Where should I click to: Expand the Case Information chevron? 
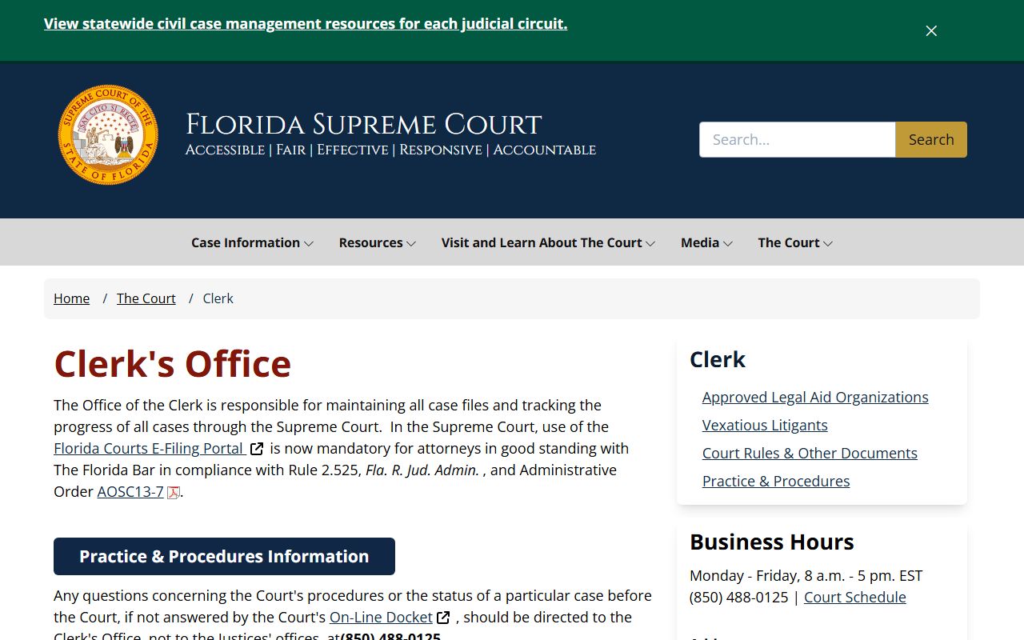309,243
